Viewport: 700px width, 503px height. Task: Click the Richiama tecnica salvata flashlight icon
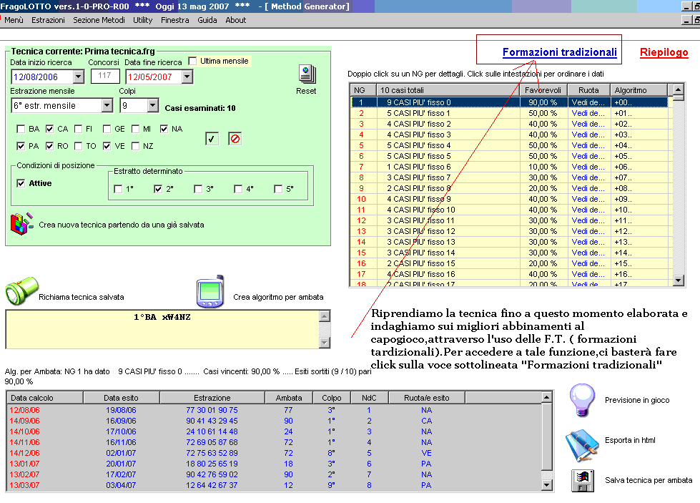pyautogui.click(x=20, y=293)
